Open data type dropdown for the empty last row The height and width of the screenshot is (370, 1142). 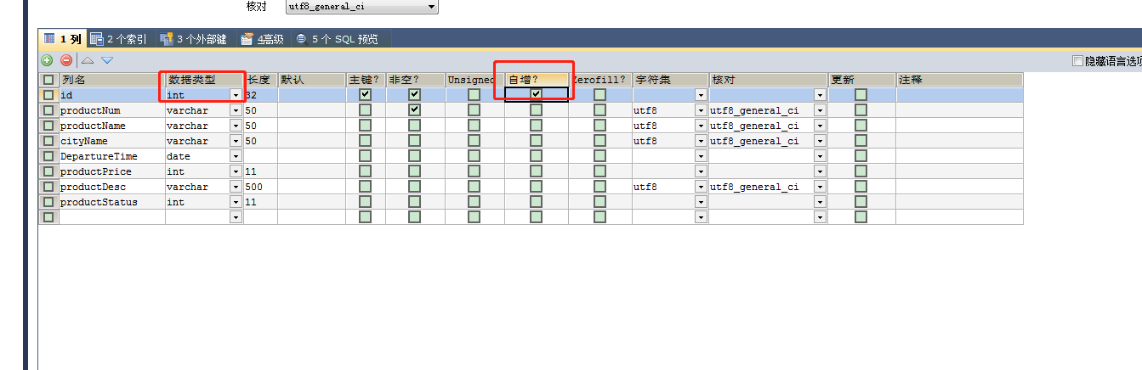236,217
